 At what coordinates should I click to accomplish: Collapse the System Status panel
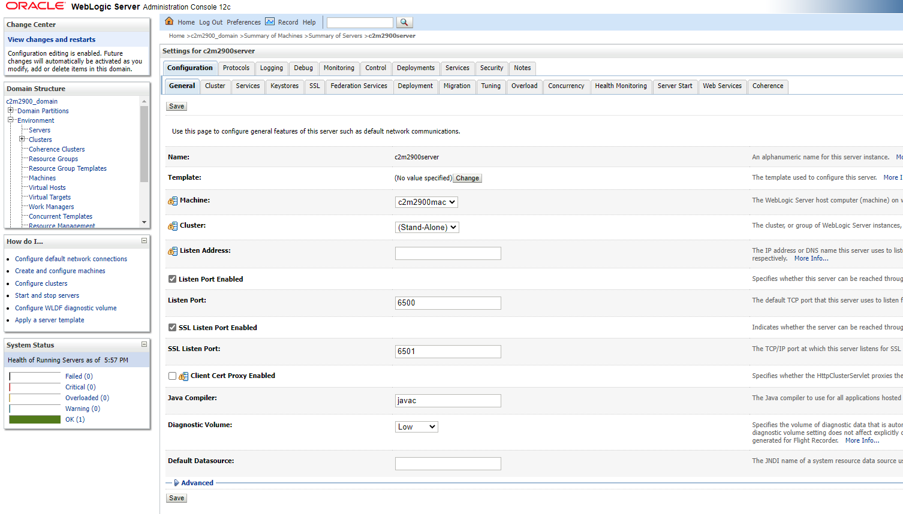(144, 344)
